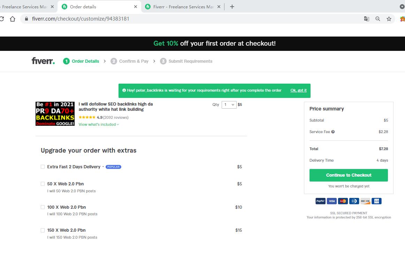405x262 pixels.
Task: Dismiss notice with Ok, got it
Action: (x=298, y=90)
